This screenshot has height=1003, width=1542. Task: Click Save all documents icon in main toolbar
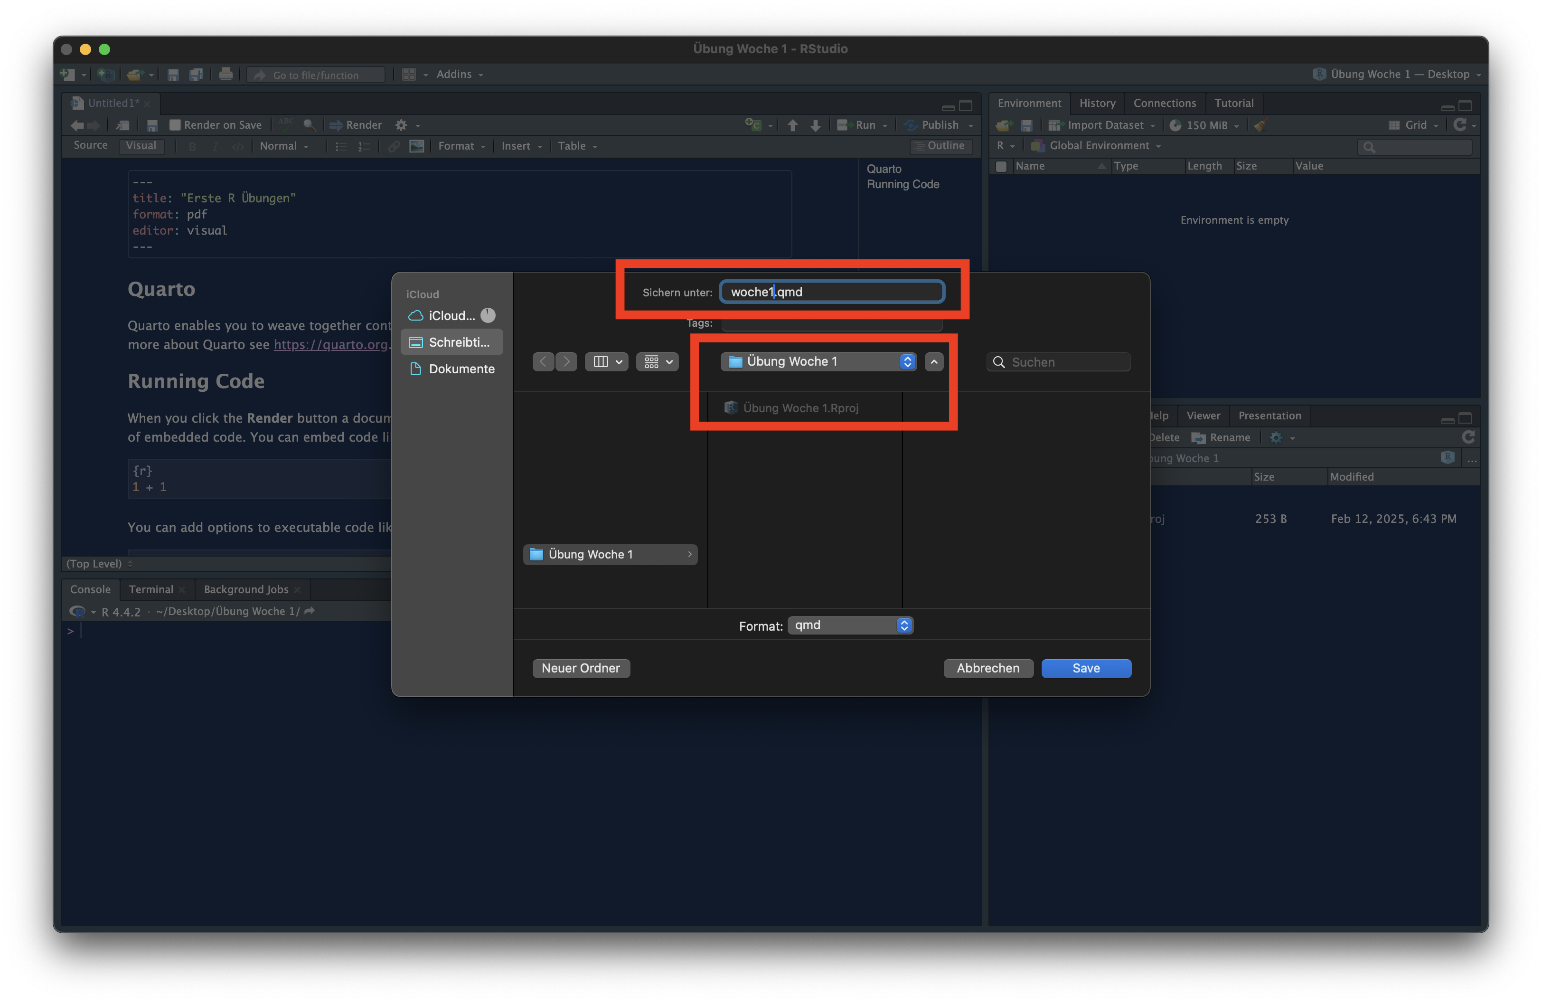tap(196, 75)
